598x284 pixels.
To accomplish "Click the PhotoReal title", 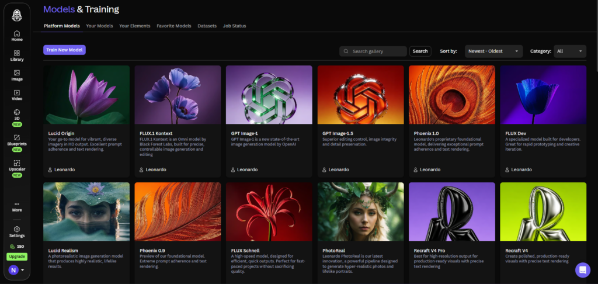I will (x=333, y=251).
